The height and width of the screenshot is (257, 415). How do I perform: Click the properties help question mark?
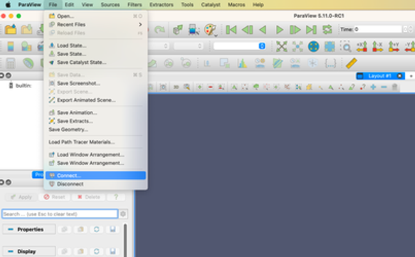pyautogui.click(x=116, y=197)
